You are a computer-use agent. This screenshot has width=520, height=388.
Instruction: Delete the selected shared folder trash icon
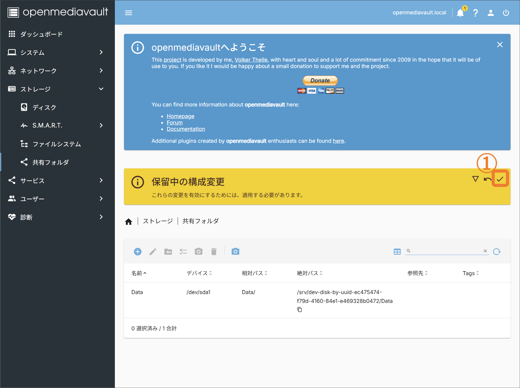(x=214, y=252)
